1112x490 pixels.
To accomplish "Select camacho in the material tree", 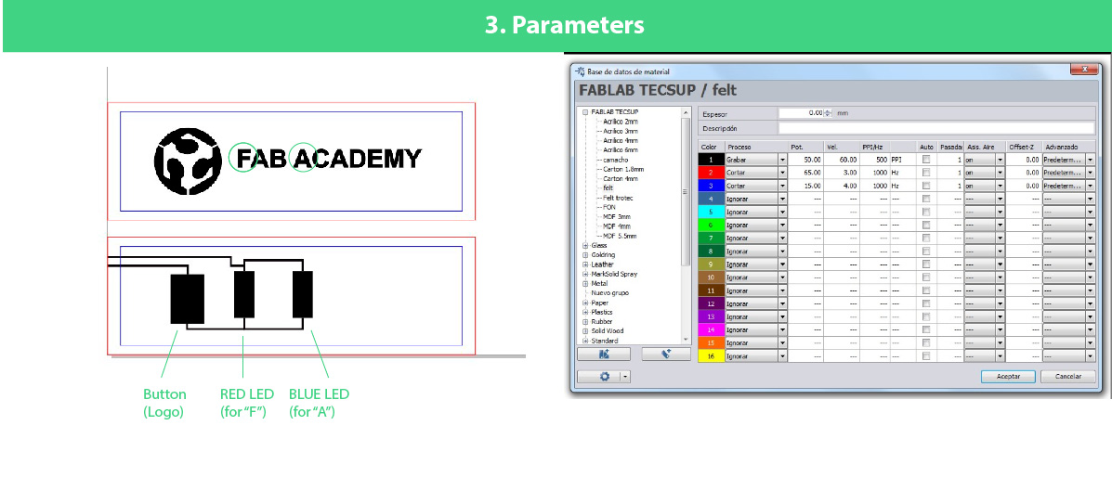I will tap(616, 160).
